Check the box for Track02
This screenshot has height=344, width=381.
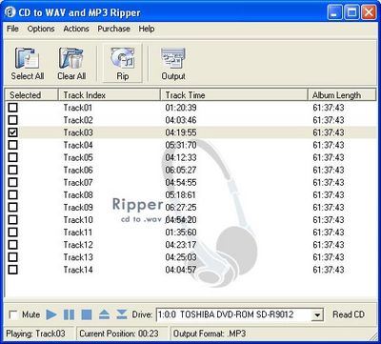pyautogui.click(x=13, y=120)
